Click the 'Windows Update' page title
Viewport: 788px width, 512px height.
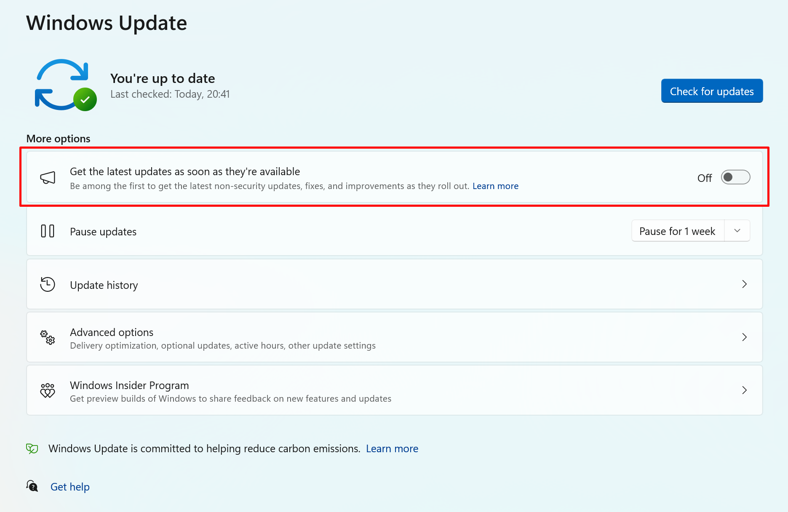coord(107,23)
